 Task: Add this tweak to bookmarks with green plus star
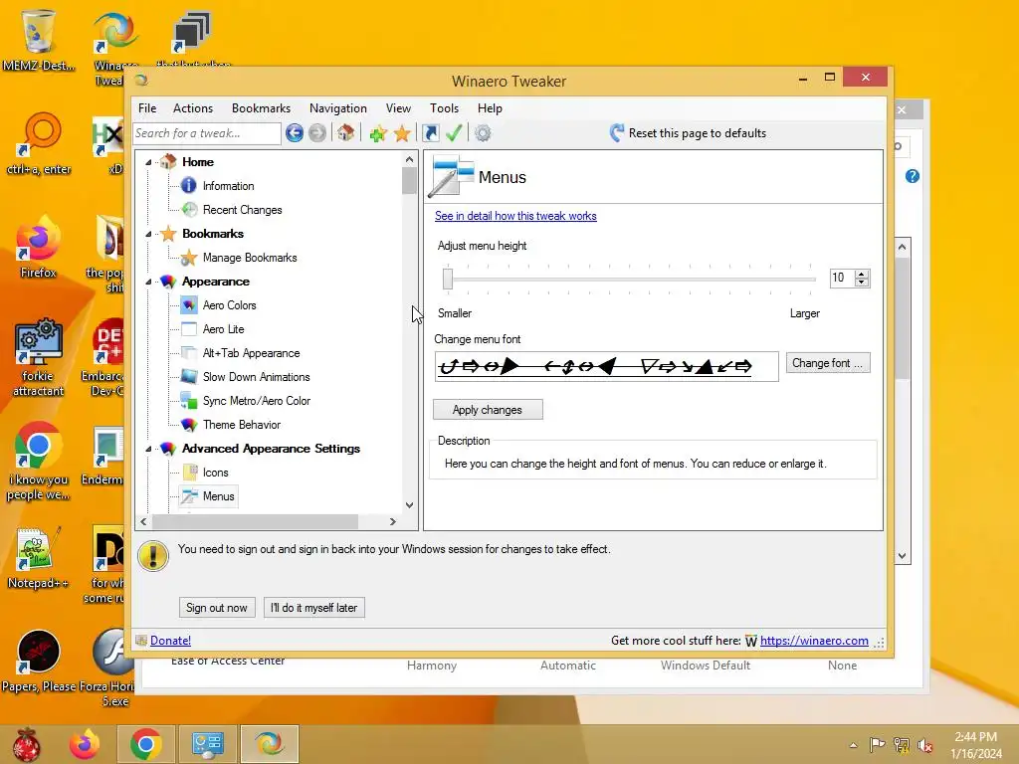(x=378, y=134)
